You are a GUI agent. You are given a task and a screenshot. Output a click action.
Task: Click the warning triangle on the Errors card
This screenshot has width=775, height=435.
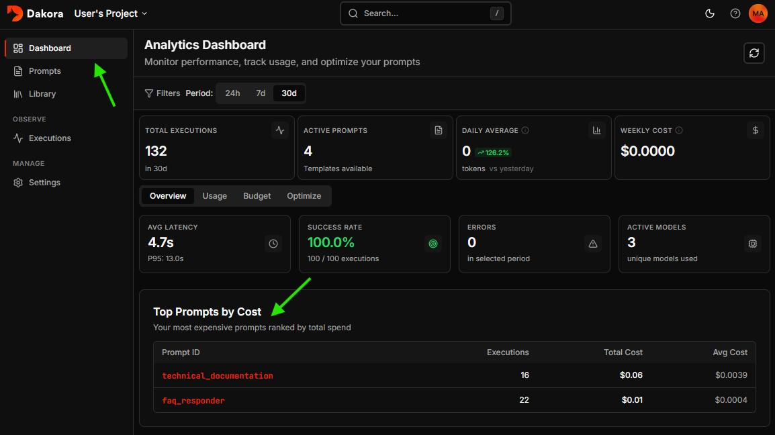[592, 244]
